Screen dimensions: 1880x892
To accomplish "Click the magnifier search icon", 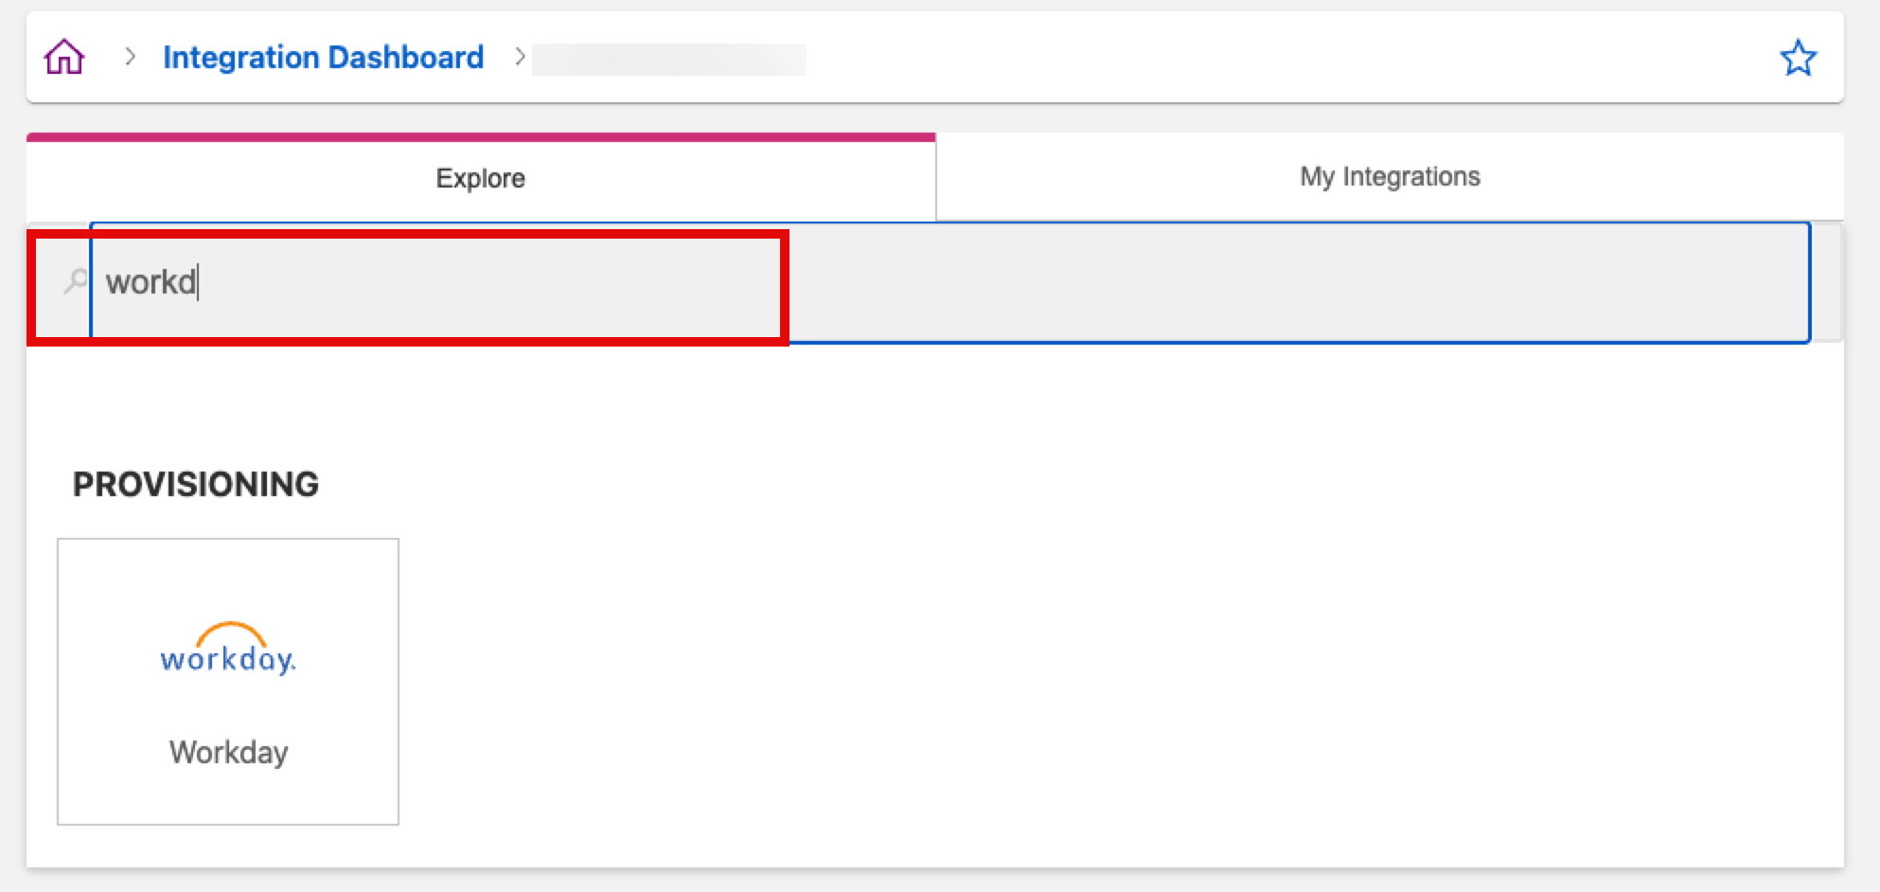I will click(x=75, y=281).
